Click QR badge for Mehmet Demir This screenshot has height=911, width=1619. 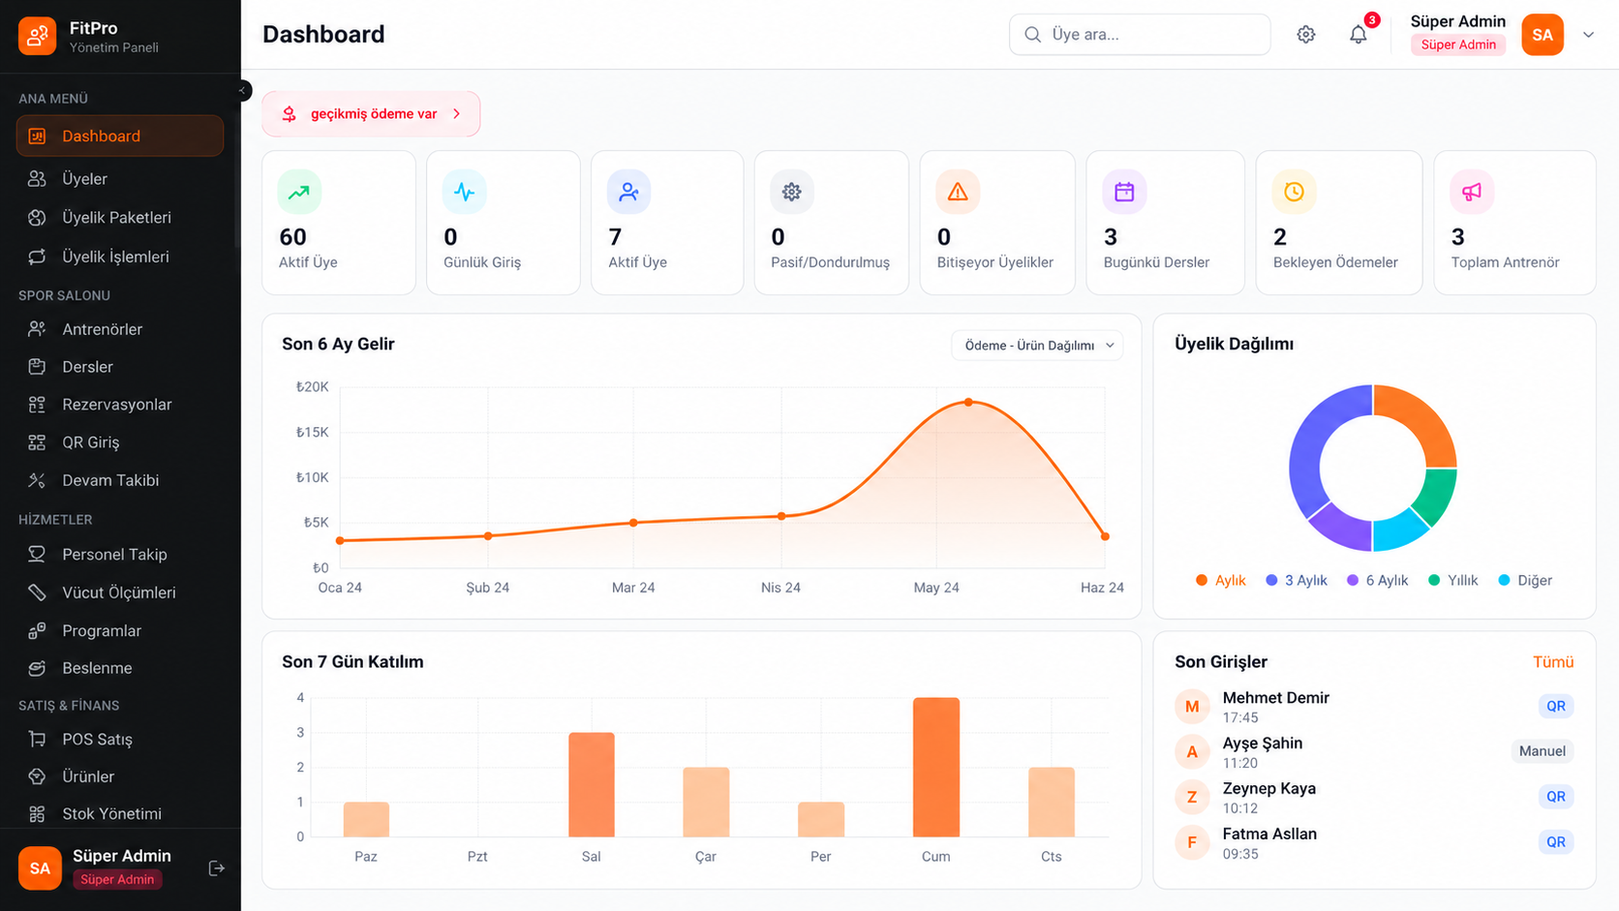tap(1556, 707)
